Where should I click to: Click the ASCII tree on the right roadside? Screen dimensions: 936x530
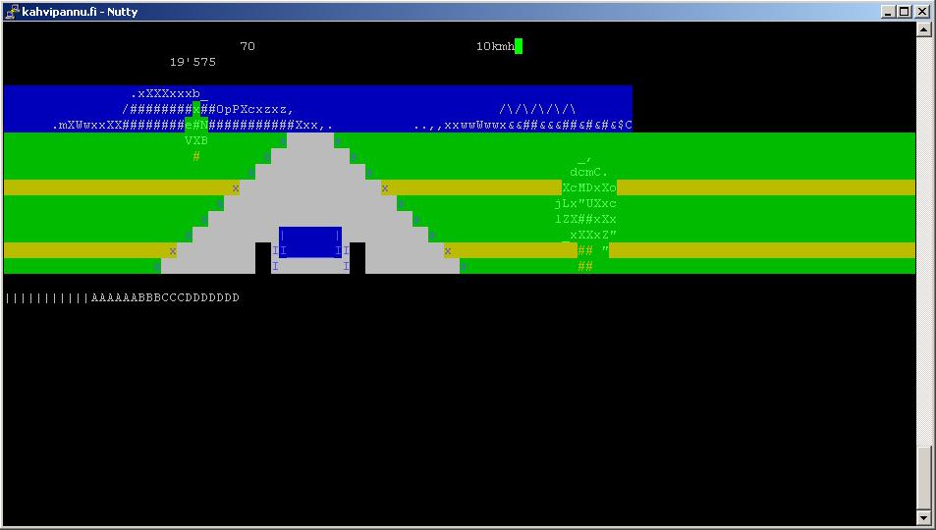588,211
